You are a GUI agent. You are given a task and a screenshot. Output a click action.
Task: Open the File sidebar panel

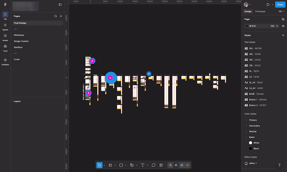(x=5, y=16)
